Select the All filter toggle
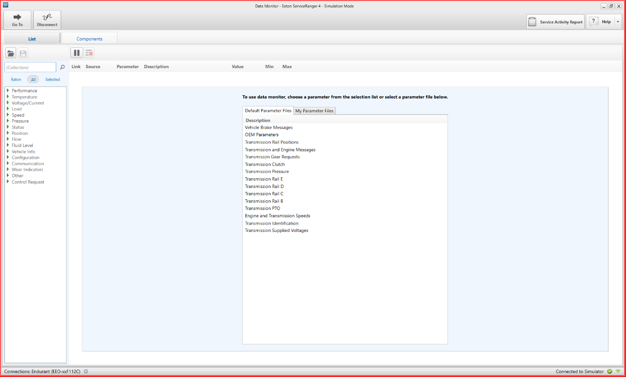This screenshot has height=377, width=626. (x=33, y=80)
